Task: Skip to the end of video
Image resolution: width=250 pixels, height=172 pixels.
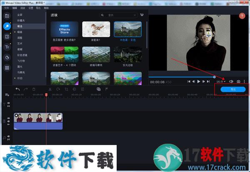Action: point(208,81)
